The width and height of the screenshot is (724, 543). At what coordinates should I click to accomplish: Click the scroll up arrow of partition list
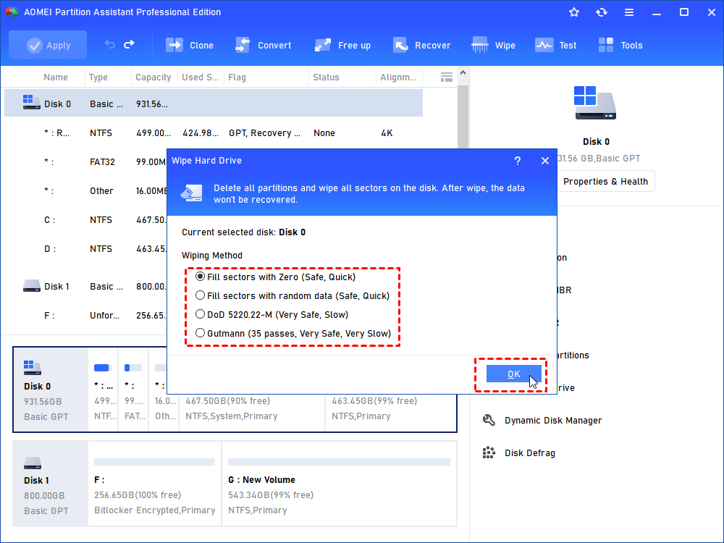point(463,73)
